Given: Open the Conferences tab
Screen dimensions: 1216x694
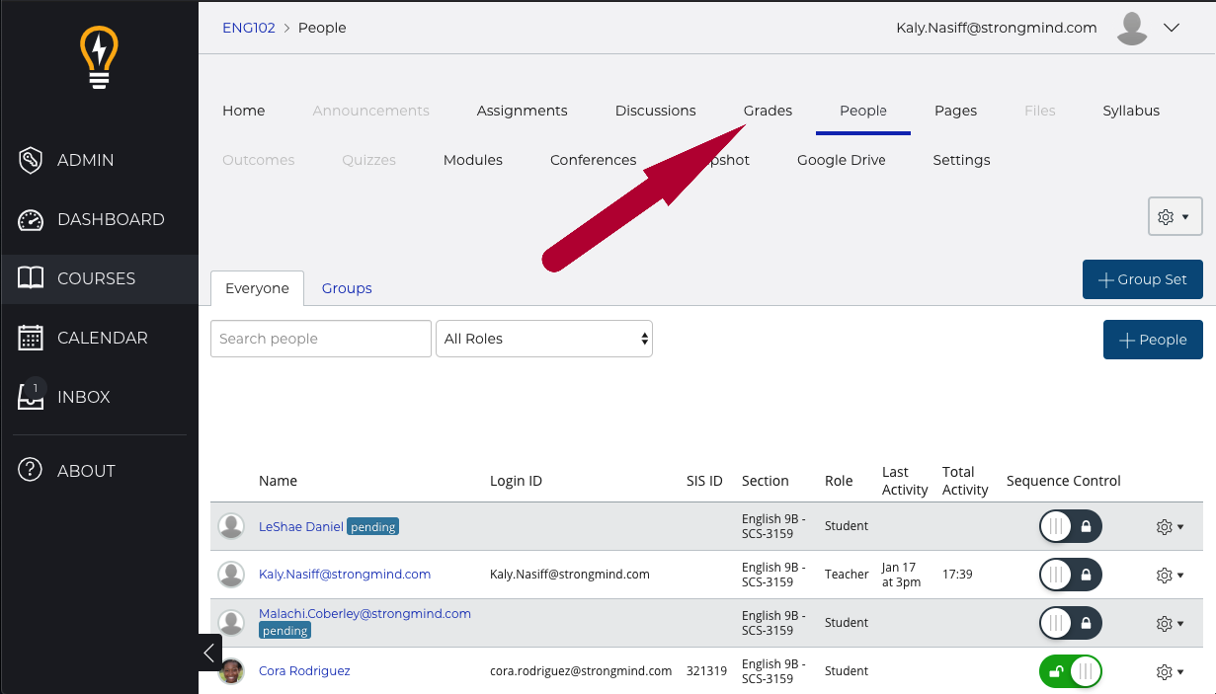Looking at the screenshot, I should [x=593, y=160].
